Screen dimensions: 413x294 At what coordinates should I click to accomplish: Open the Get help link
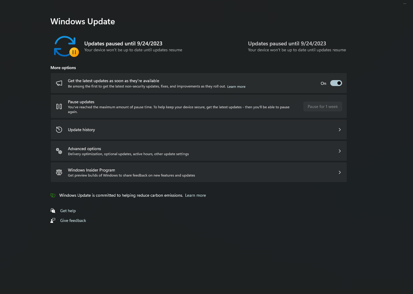click(68, 211)
